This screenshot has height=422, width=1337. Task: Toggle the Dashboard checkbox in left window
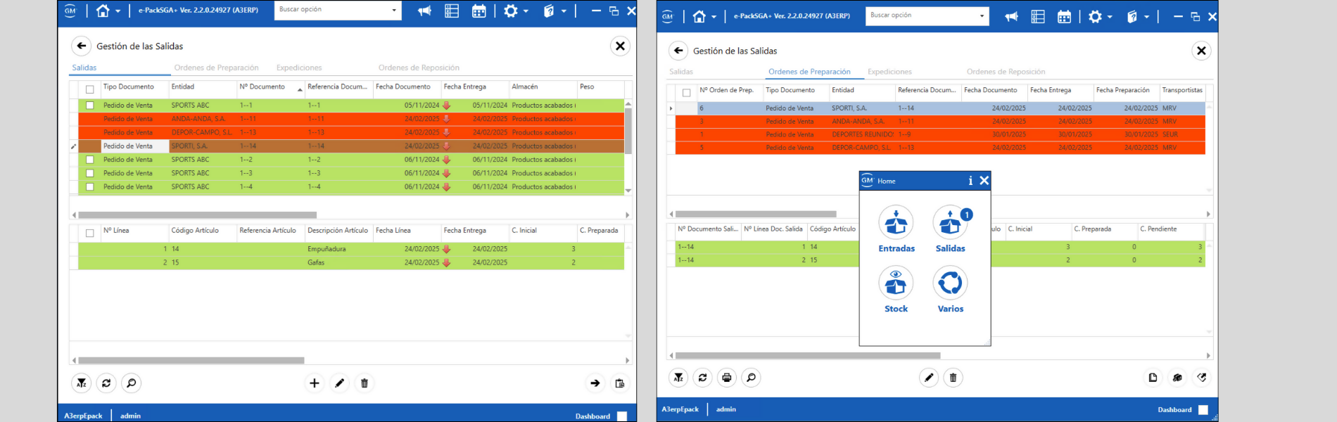pos(622,416)
